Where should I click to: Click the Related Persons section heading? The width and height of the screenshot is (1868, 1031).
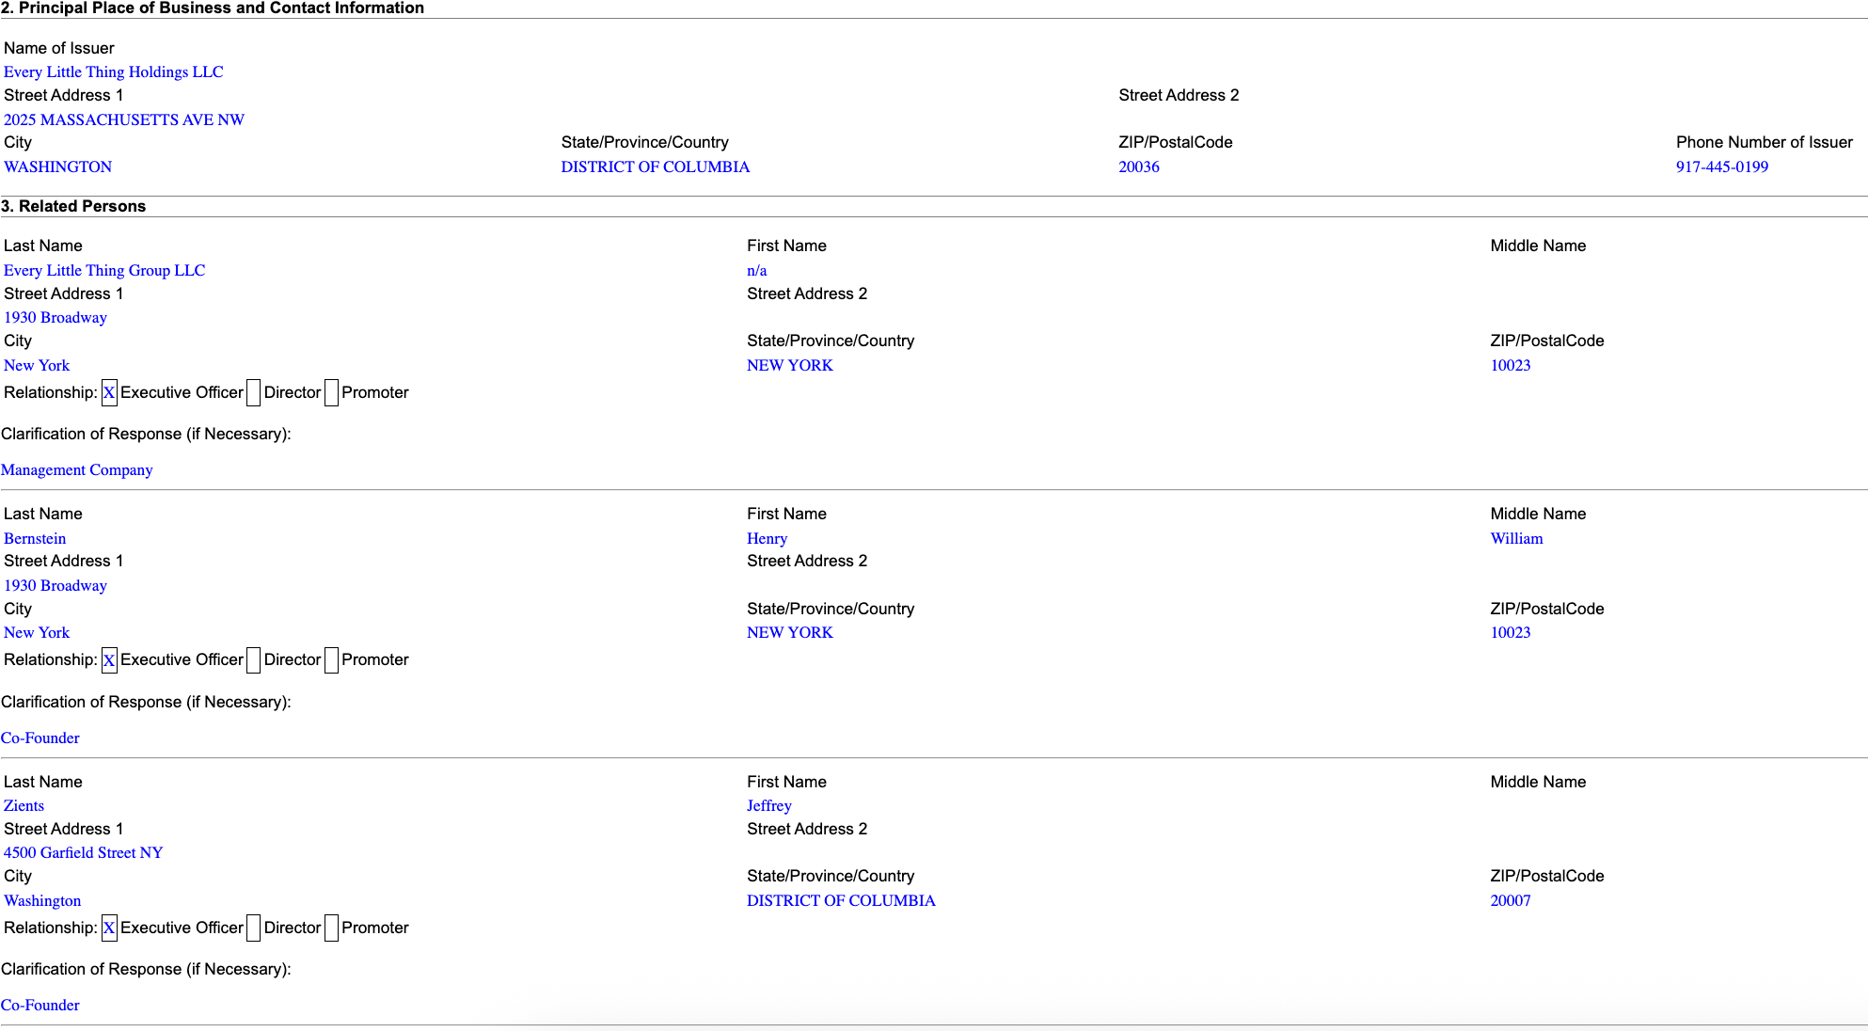click(73, 206)
